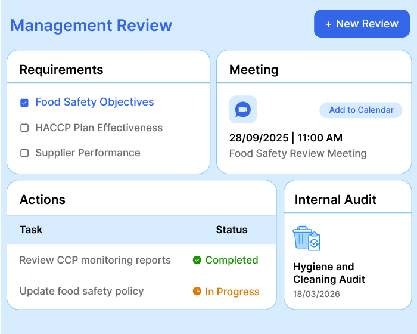Image resolution: width=417 pixels, height=334 pixels.
Task: Click the video meeting camera icon
Action: 242,110
